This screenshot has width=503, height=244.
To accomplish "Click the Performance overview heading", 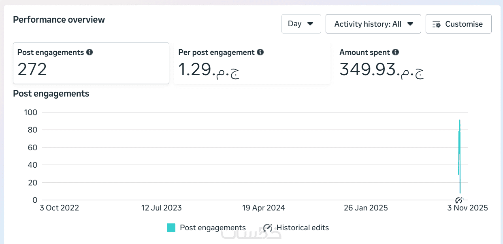I will 59,19.
